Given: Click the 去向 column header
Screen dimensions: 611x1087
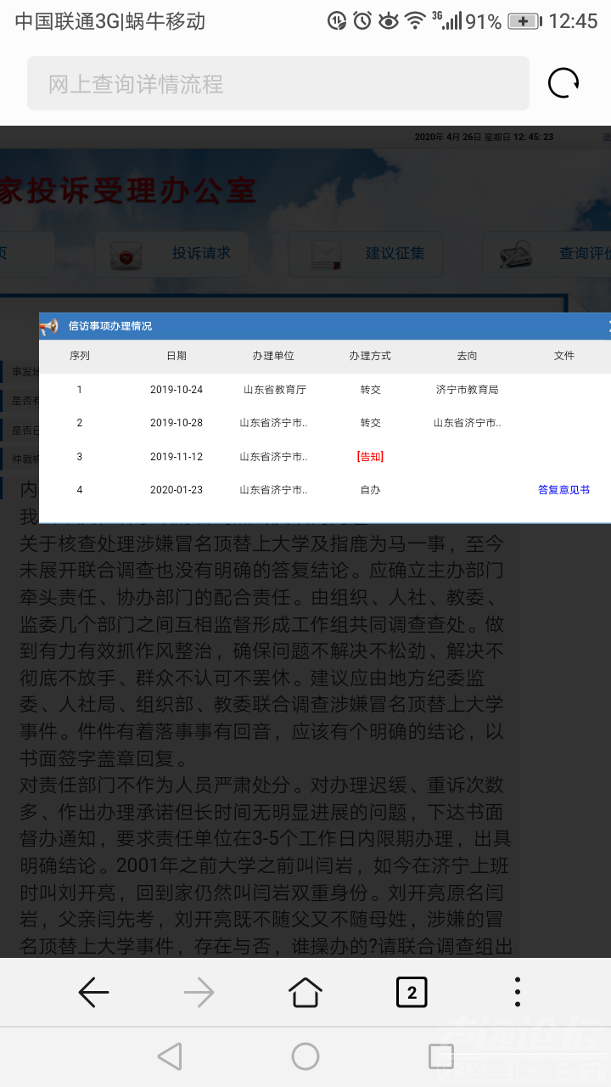Looking at the screenshot, I should (x=467, y=356).
